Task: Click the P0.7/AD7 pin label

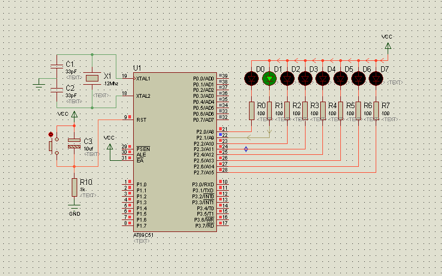Action: click(203, 120)
